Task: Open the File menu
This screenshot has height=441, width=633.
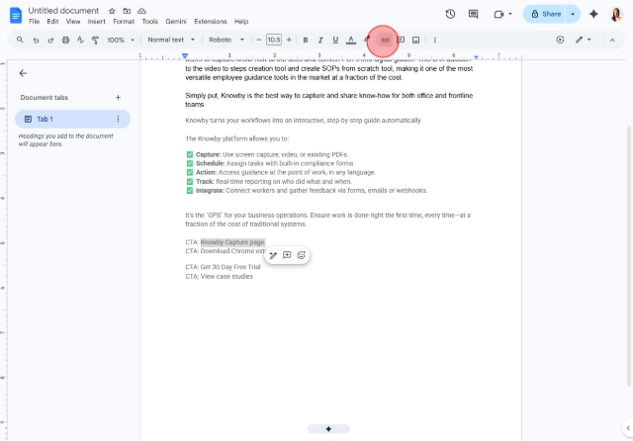Action: (34, 22)
